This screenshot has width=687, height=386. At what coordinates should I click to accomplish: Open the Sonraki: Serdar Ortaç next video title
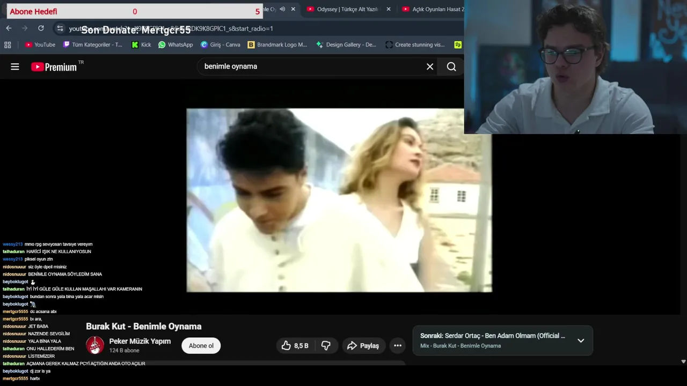click(493, 336)
